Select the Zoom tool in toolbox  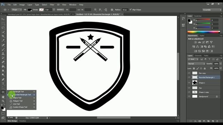pos(3,101)
